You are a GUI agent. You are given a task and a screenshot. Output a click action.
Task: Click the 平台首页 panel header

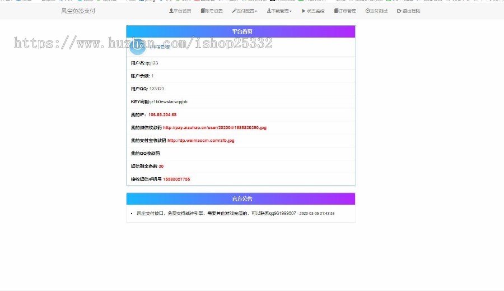241,31
